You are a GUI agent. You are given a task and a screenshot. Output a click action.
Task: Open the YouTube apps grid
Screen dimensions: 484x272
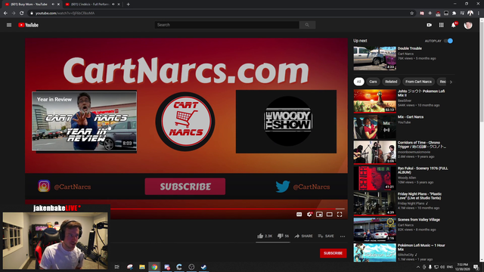pyautogui.click(x=442, y=25)
